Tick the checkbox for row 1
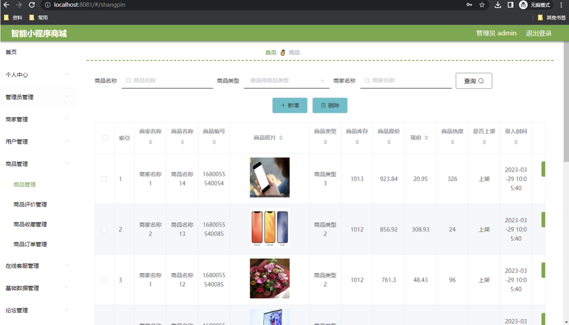 [x=104, y=179]
